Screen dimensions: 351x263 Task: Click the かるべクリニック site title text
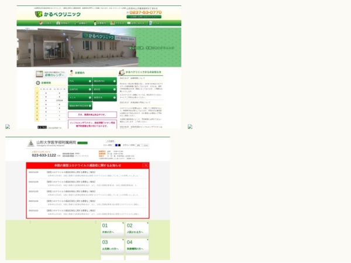coord(62,14)
